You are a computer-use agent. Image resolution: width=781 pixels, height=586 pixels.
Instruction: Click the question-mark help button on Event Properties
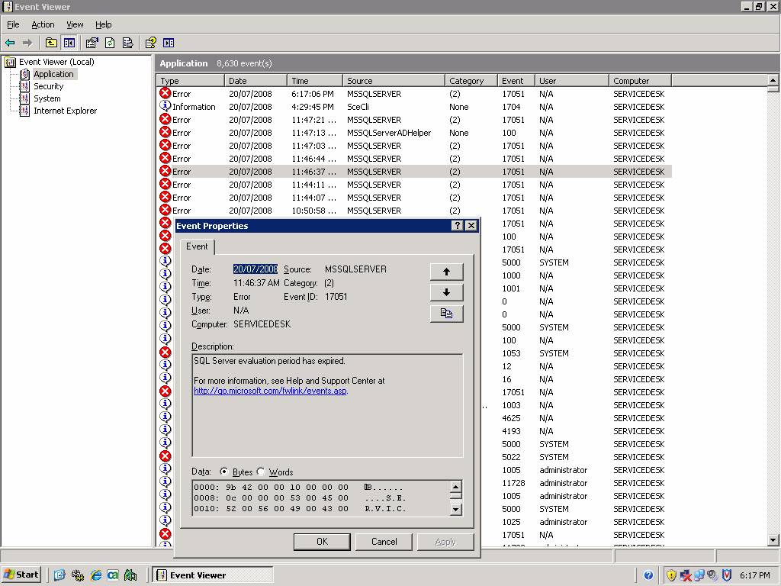pos(458,226)
